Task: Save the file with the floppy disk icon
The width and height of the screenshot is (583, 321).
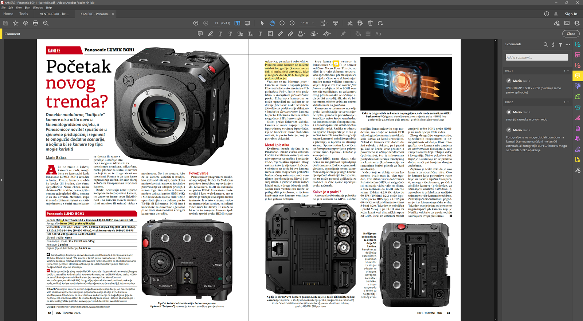Action: (5, 23)
